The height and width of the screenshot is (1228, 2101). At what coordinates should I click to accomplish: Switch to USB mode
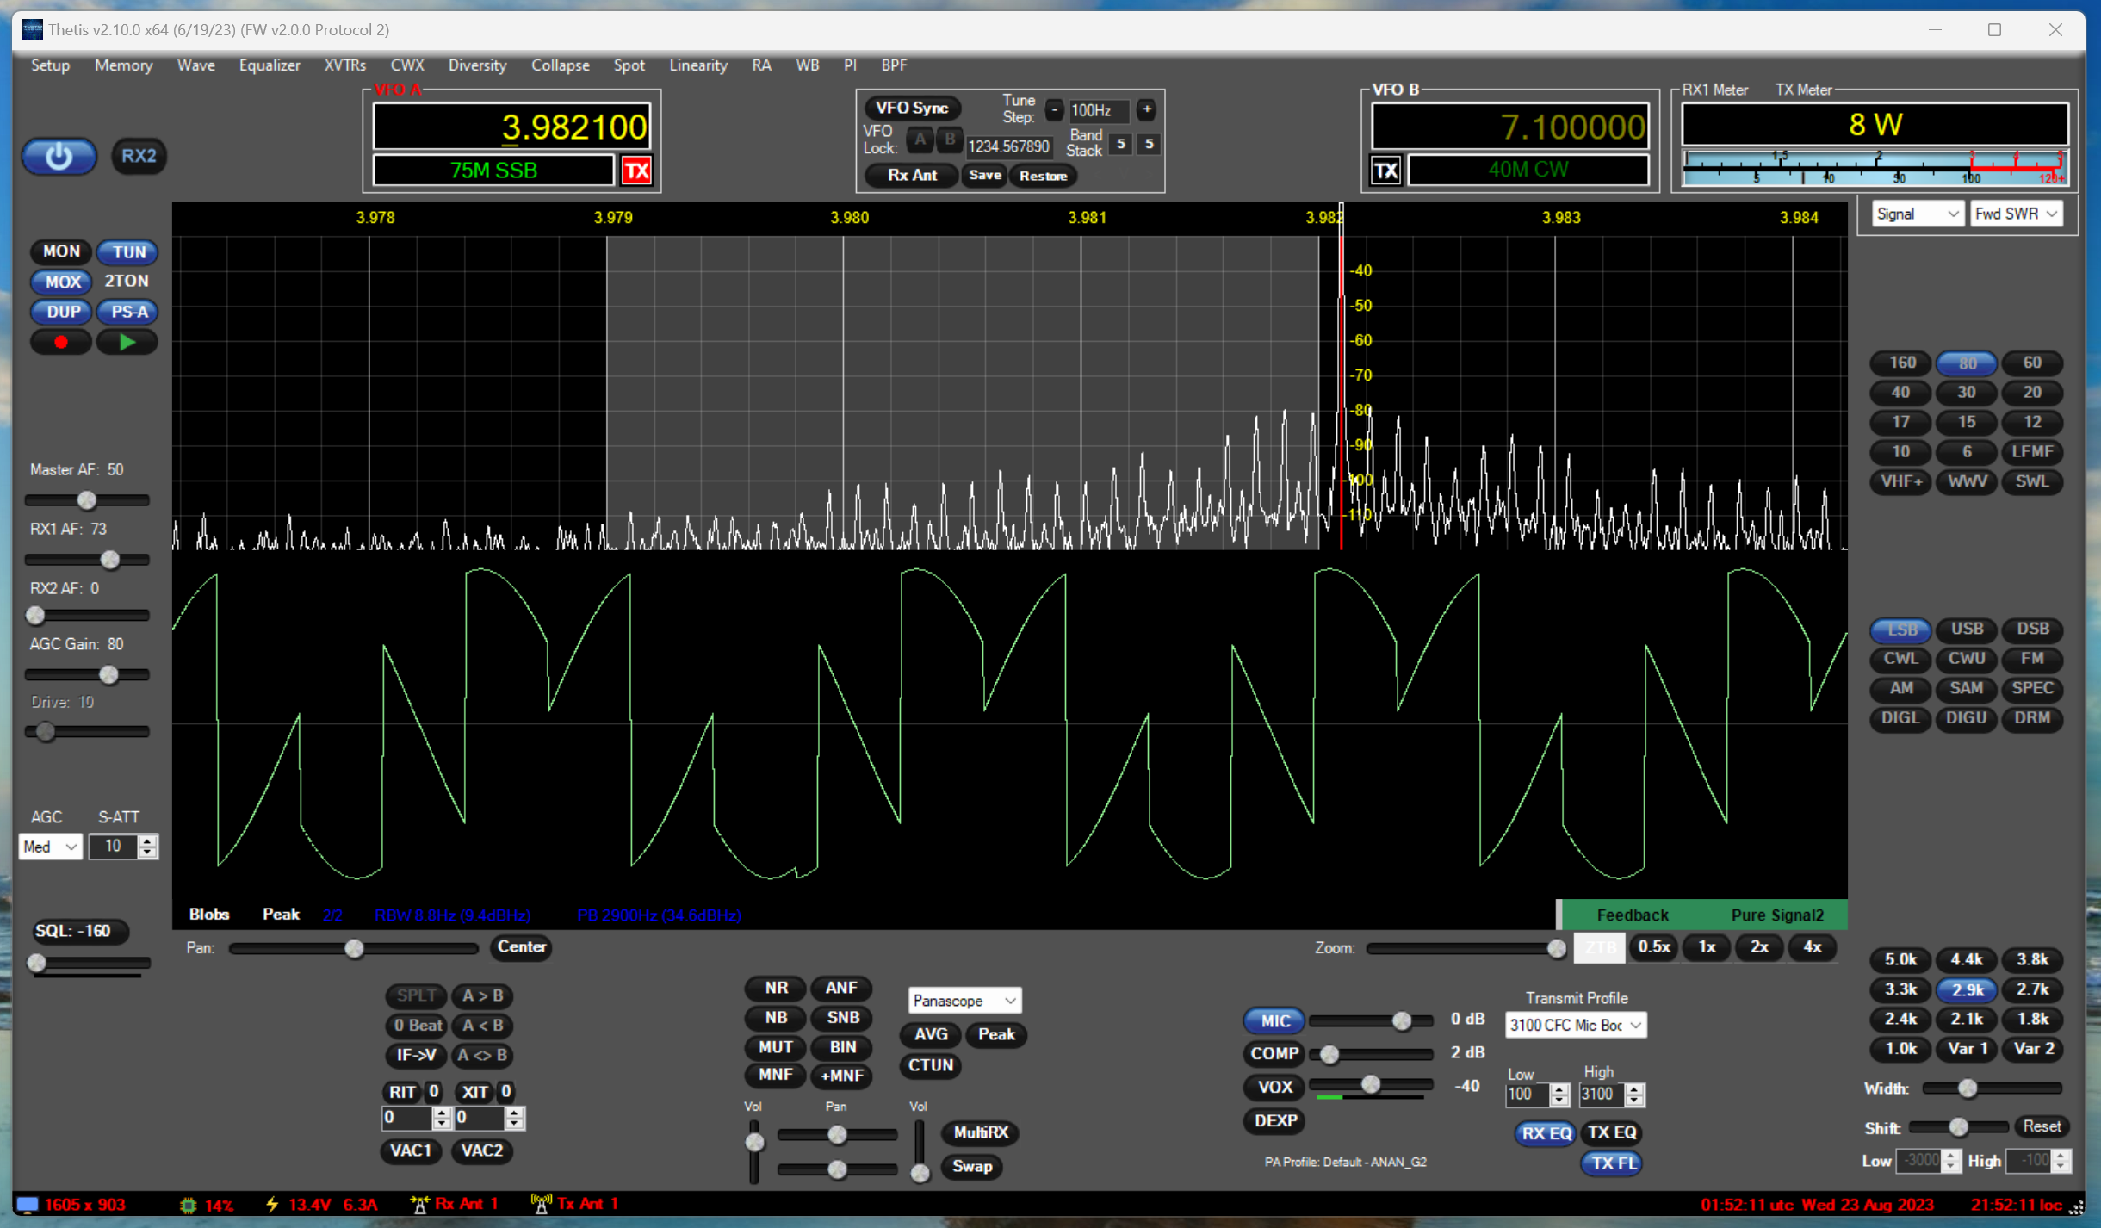point(1967,630)
